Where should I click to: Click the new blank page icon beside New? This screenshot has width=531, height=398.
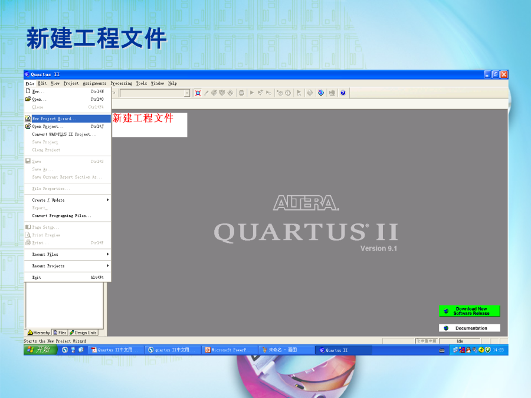28,91
